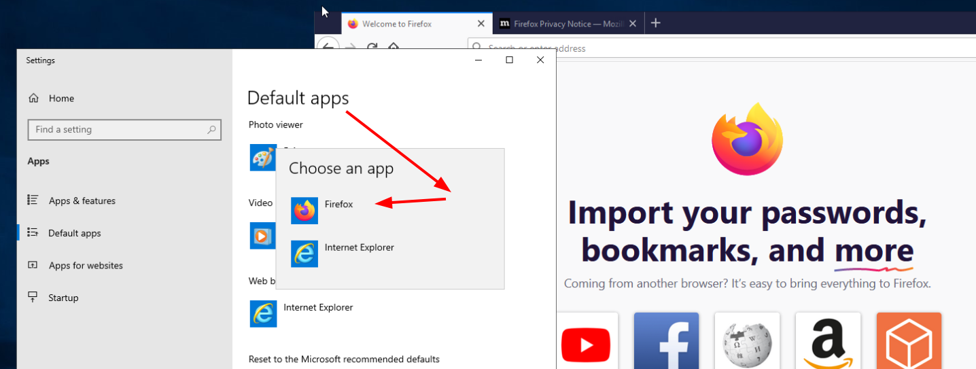Open the Amazon shortcut tile
The height and width of the screenshot is (369, 976).
(x=828, y=340)
